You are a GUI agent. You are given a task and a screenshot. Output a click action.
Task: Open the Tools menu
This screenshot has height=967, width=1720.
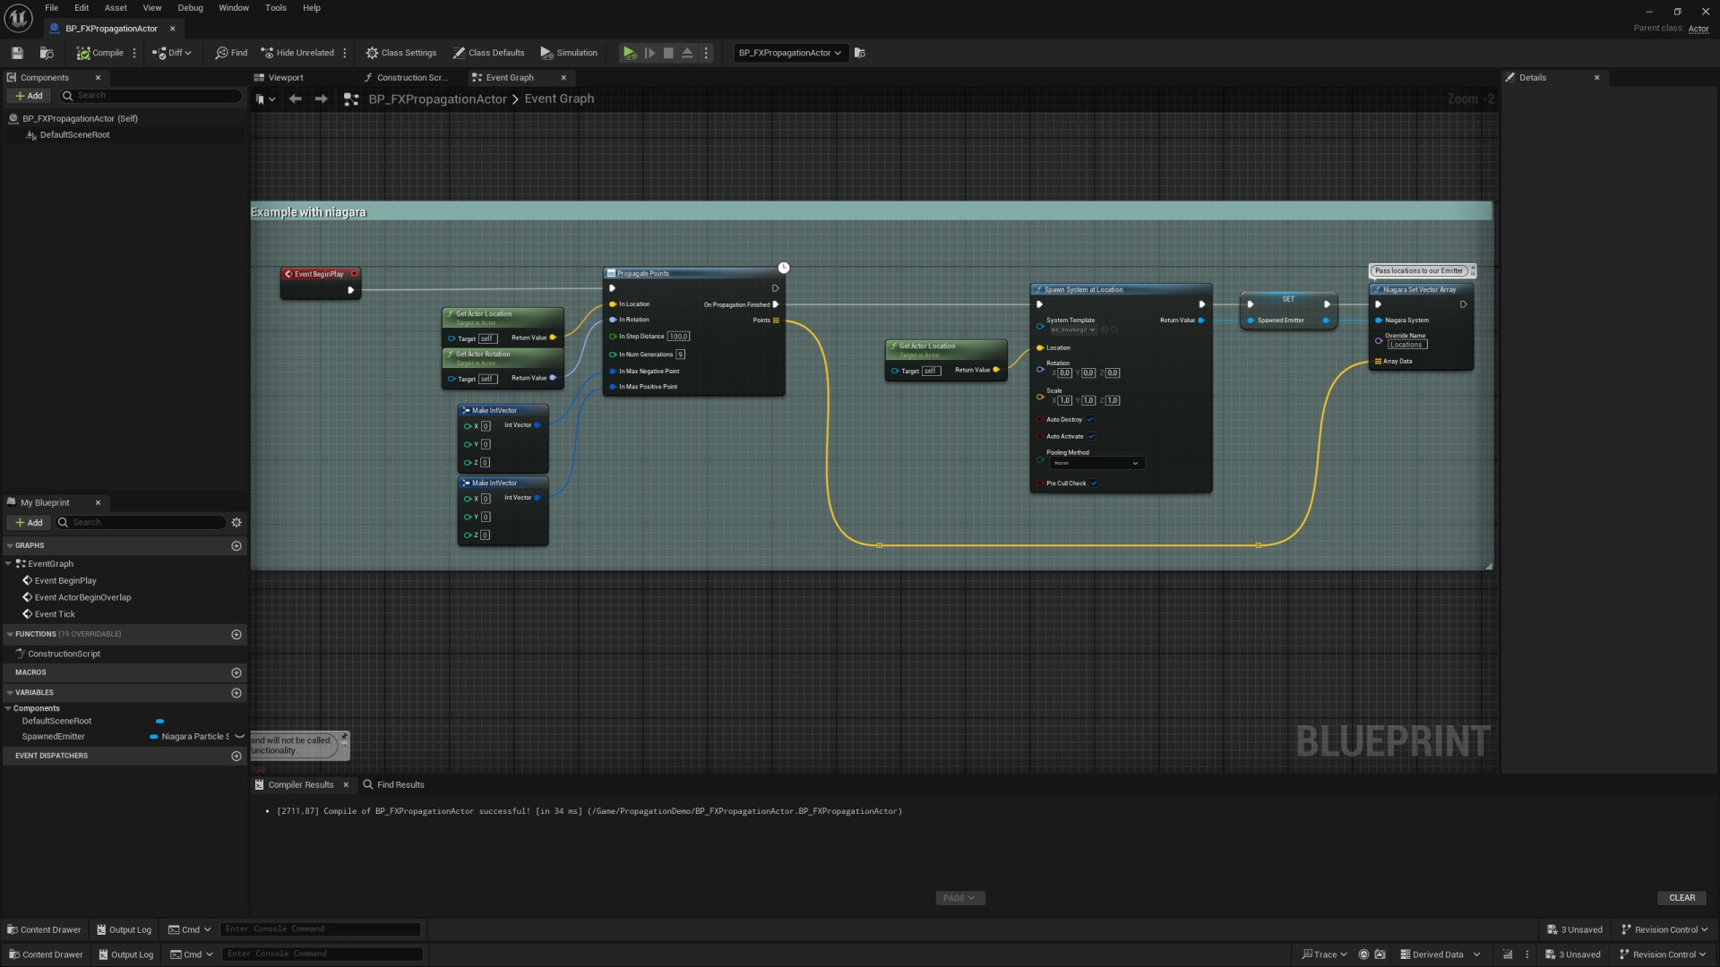275,7
